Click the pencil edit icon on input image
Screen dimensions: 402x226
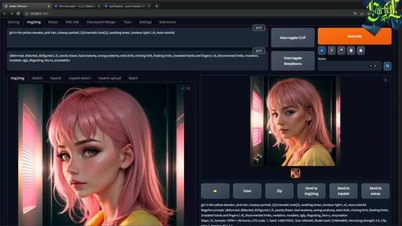click(183, 88)
